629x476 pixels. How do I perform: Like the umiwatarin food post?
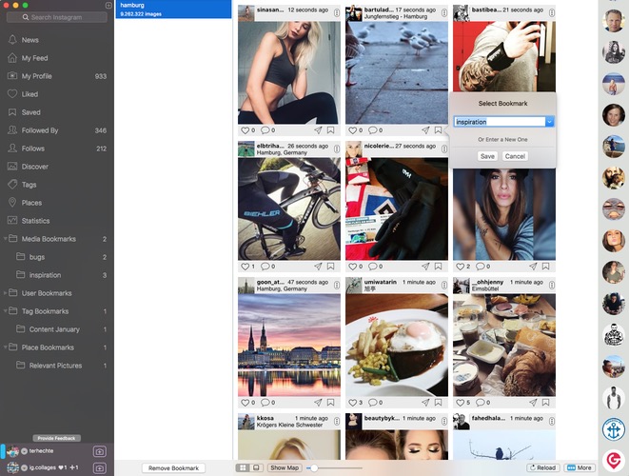353,403
